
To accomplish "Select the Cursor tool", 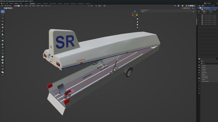I will tap(3, 15).
